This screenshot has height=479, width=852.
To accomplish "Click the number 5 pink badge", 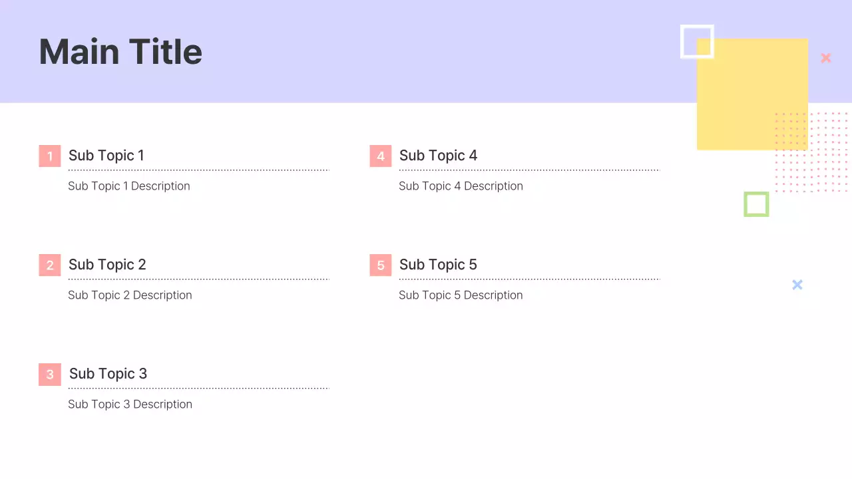I will (x=381, y=265).
